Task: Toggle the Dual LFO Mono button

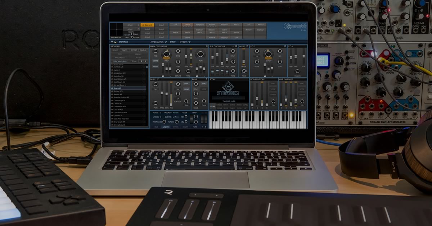Action: pos(186,89)
